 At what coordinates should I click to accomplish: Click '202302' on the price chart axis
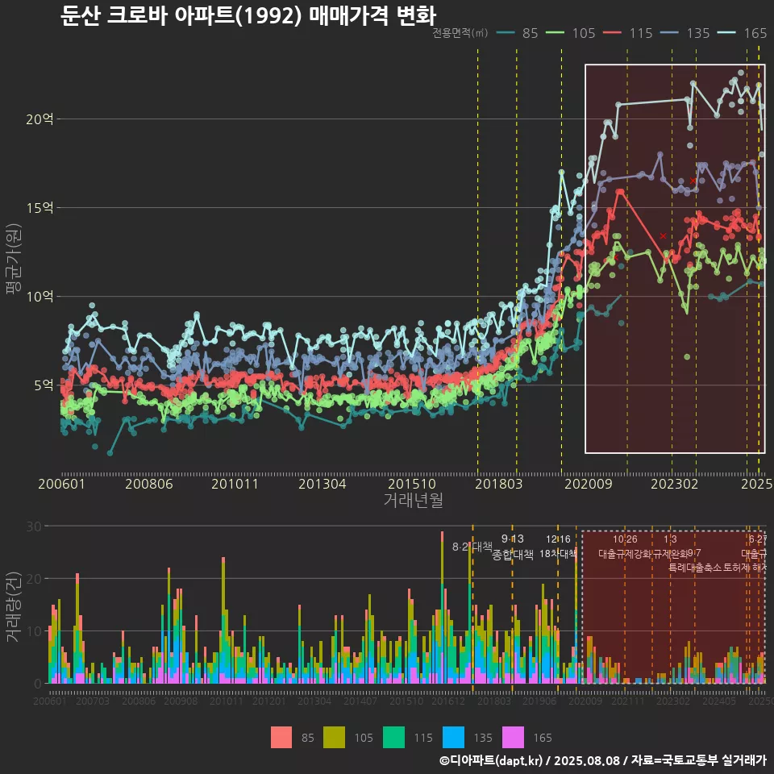click(674, 484)
